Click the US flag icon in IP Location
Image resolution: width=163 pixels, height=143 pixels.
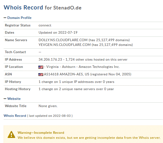(41, 67)
